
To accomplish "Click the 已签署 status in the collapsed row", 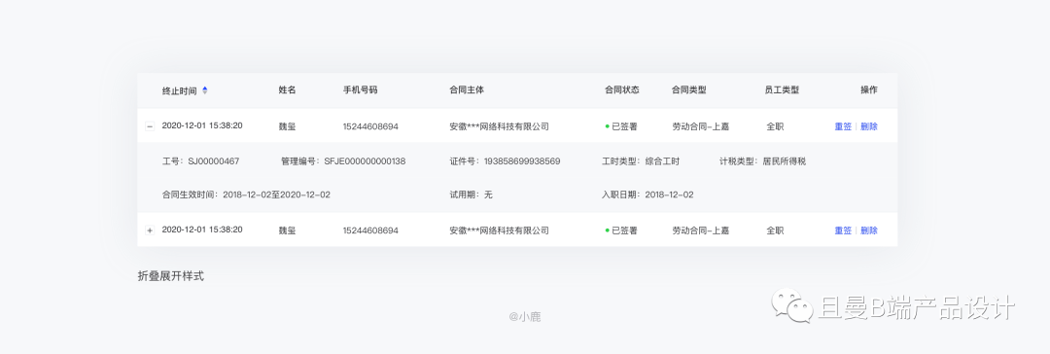I will (620, 230).
